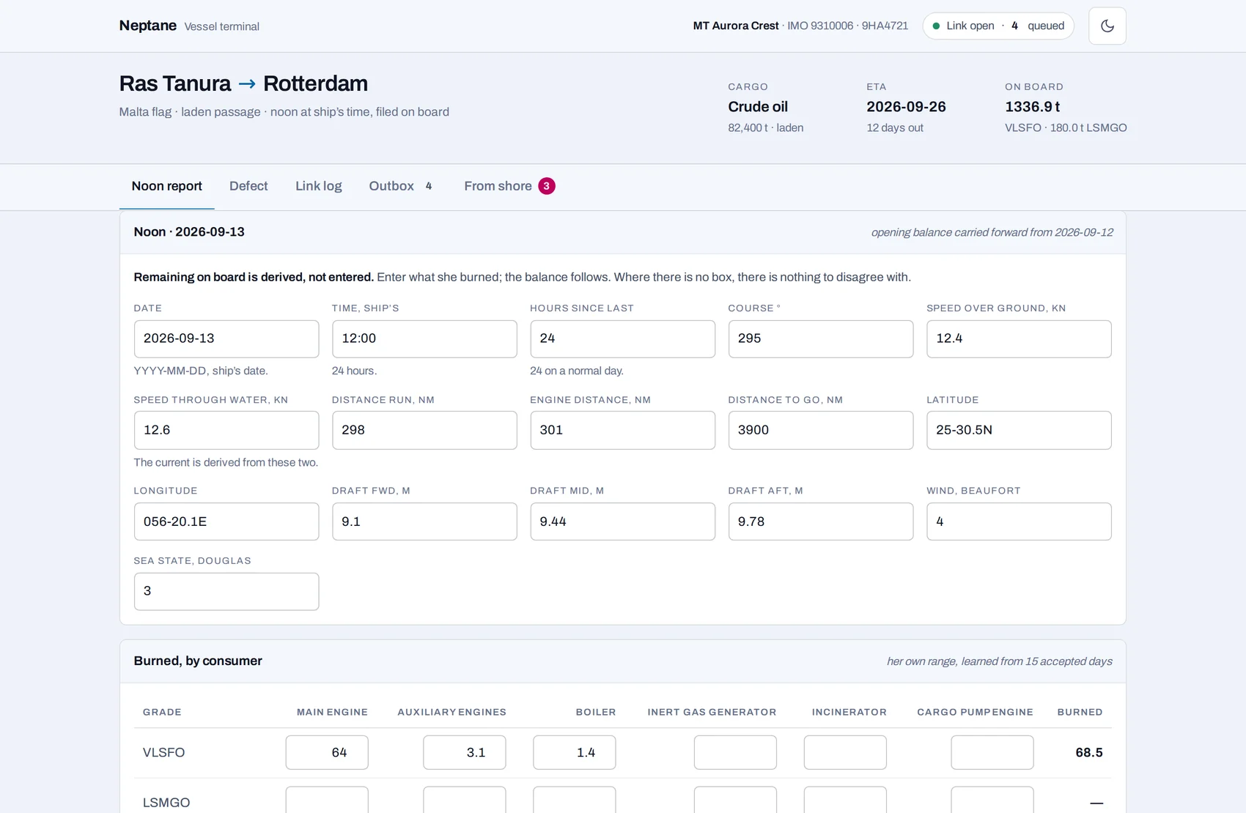This screenshot has width=1246, height=813.
Task: Focus VLSFO Boiler burn input
Action: click(x=575, y=752)
